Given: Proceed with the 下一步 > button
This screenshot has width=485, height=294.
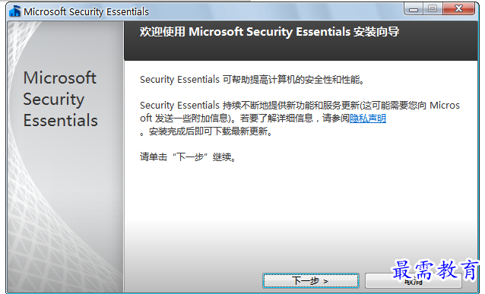Looking at the screenshot, I should (x=311, y=281).
